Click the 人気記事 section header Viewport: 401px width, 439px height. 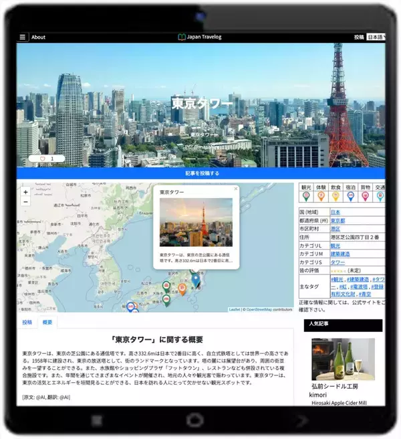point(343,325)
